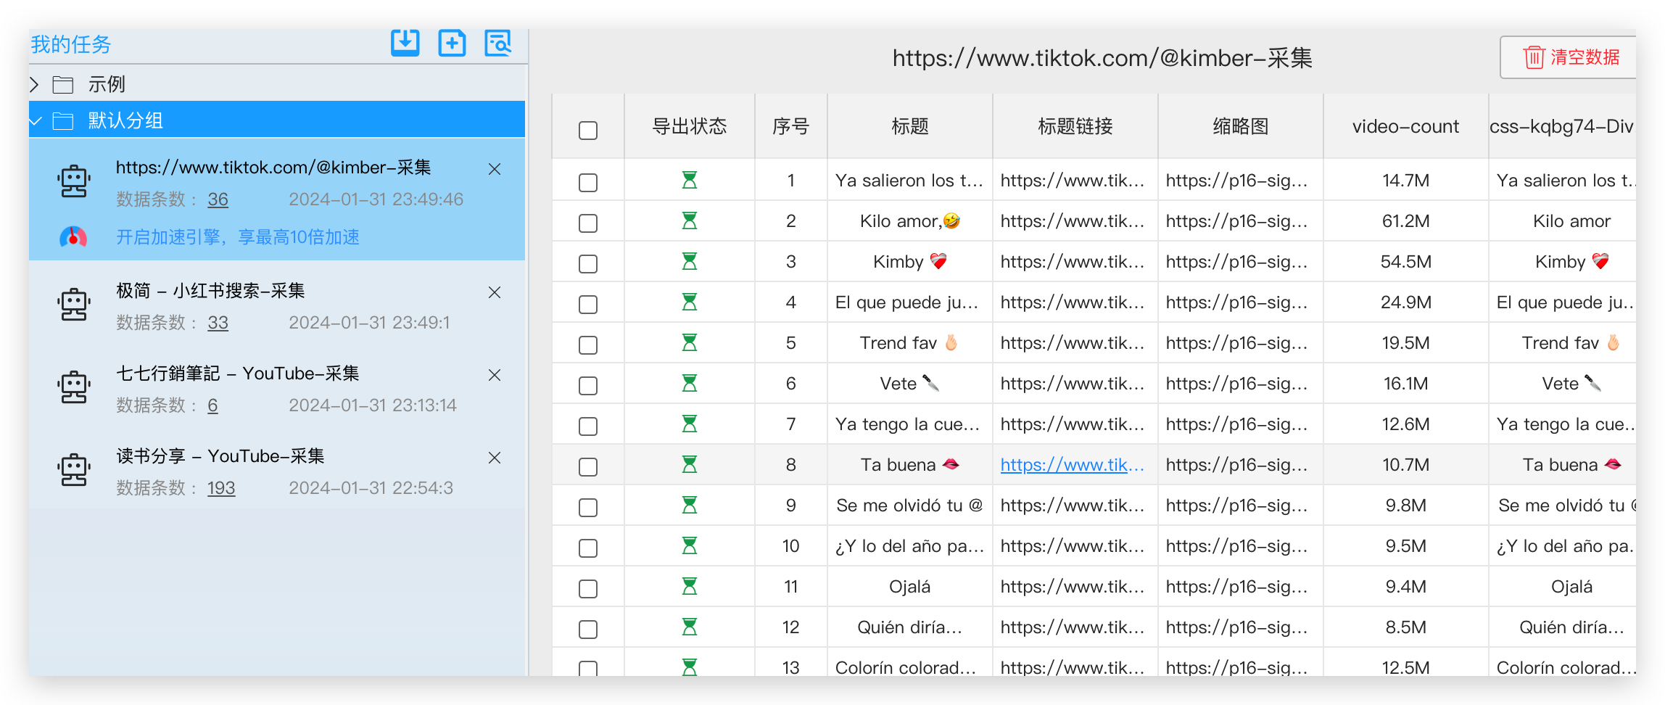
Task: Click export status hourglass in row 3
Action: pyautogui.click(x=690, y=261)
